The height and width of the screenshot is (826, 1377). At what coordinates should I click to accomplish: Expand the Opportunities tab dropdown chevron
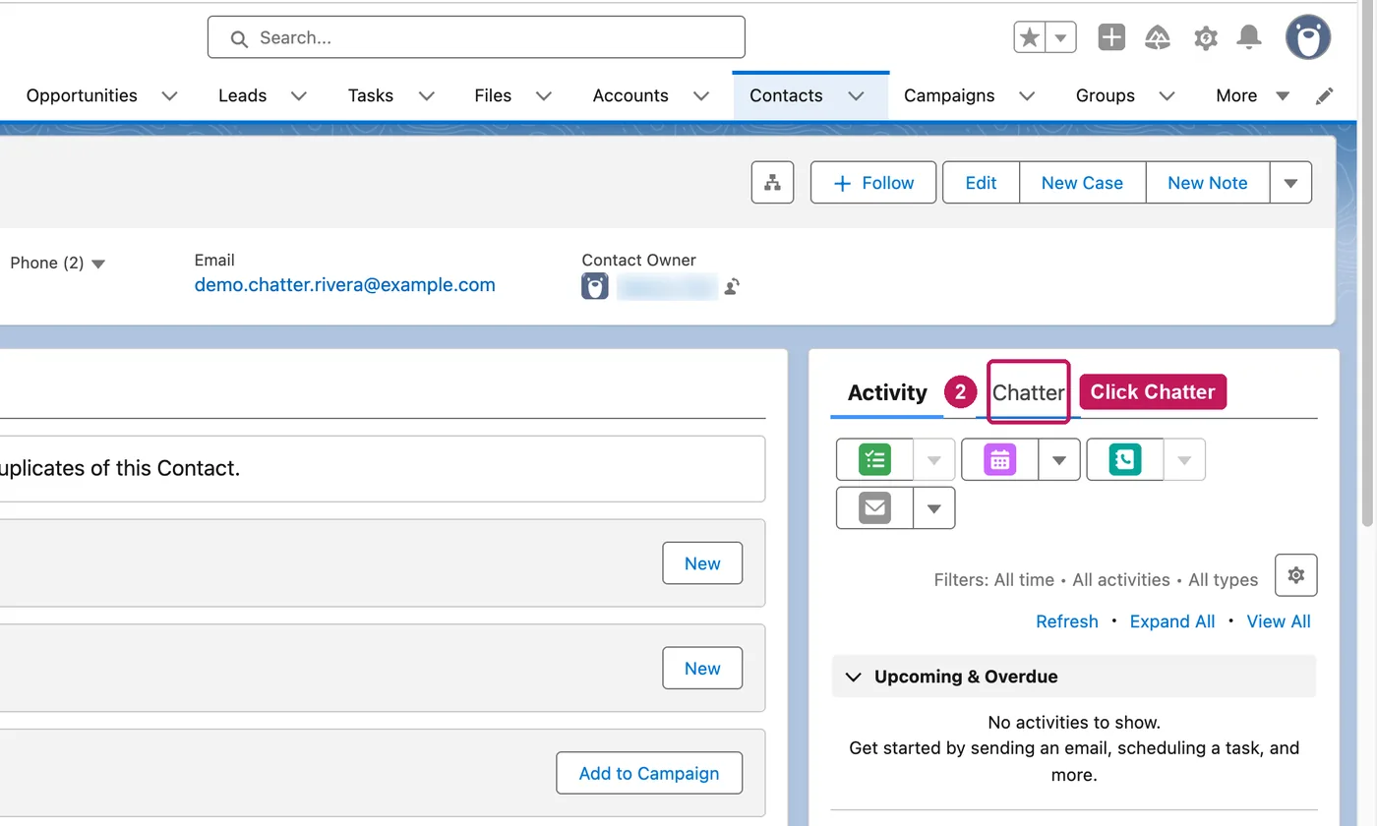(x=169, y=95)
